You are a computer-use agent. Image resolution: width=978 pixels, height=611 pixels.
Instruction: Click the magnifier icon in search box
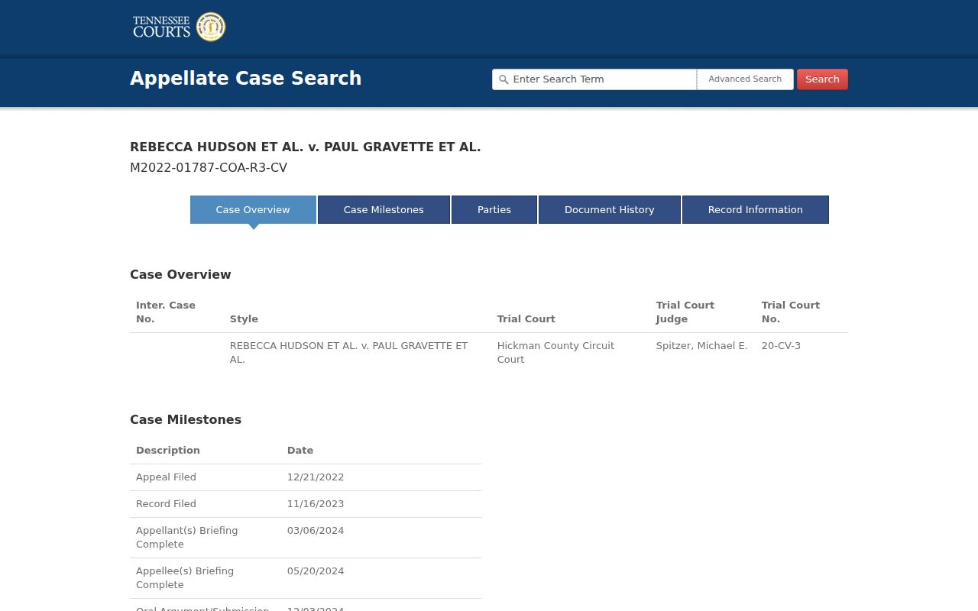503,79
